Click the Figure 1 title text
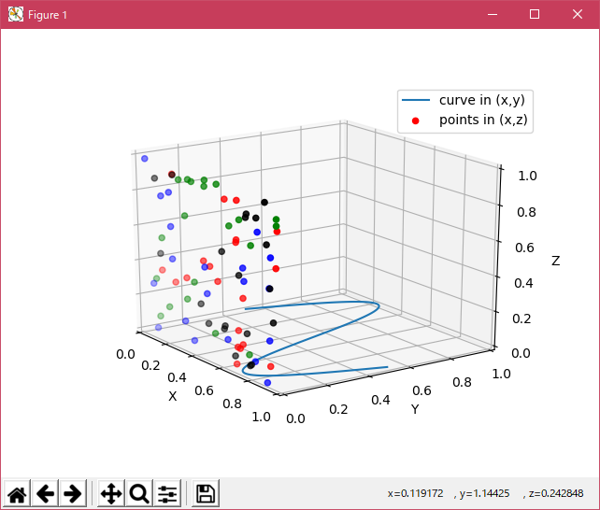Screen dimensions: 600x510 [48, 15]
